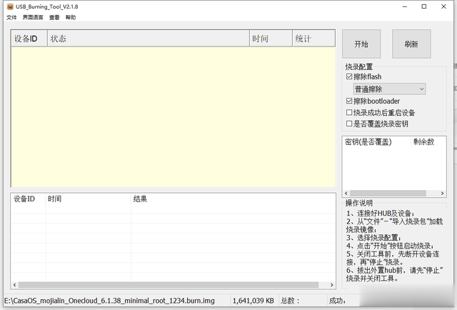
Task: Open the 界面语言 menu
Action: [33, 17]
